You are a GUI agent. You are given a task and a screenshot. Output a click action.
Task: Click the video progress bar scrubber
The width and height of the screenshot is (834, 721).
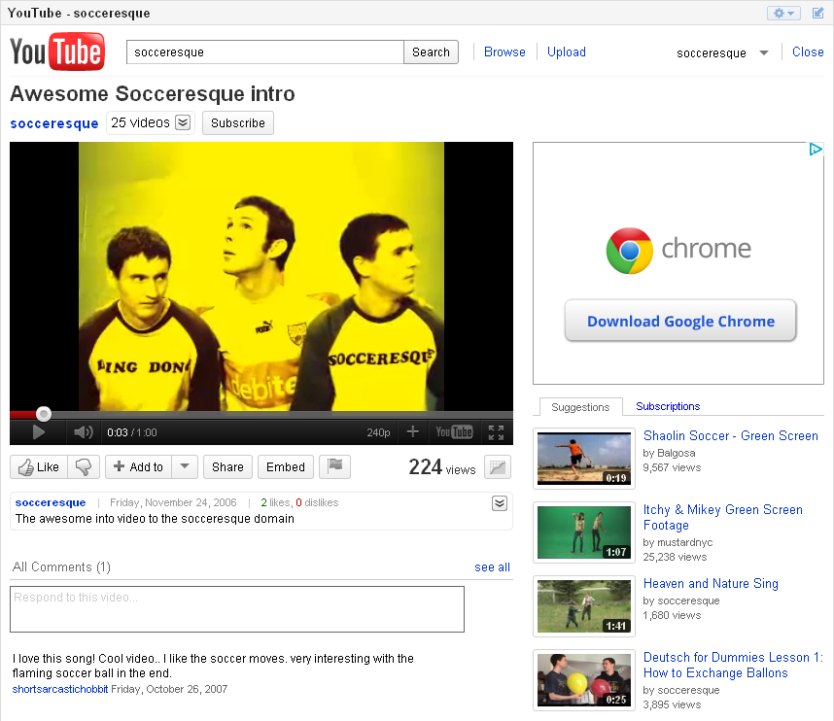[x=44, y=414]
